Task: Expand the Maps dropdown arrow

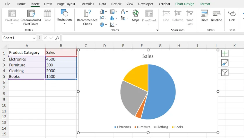Action: (136, 24)
